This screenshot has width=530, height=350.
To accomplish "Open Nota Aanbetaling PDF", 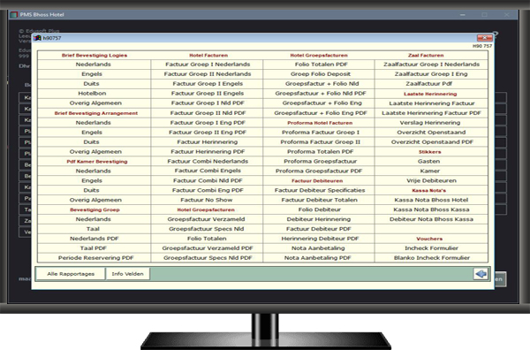I will pyautogui.click(x=319, y=258).
